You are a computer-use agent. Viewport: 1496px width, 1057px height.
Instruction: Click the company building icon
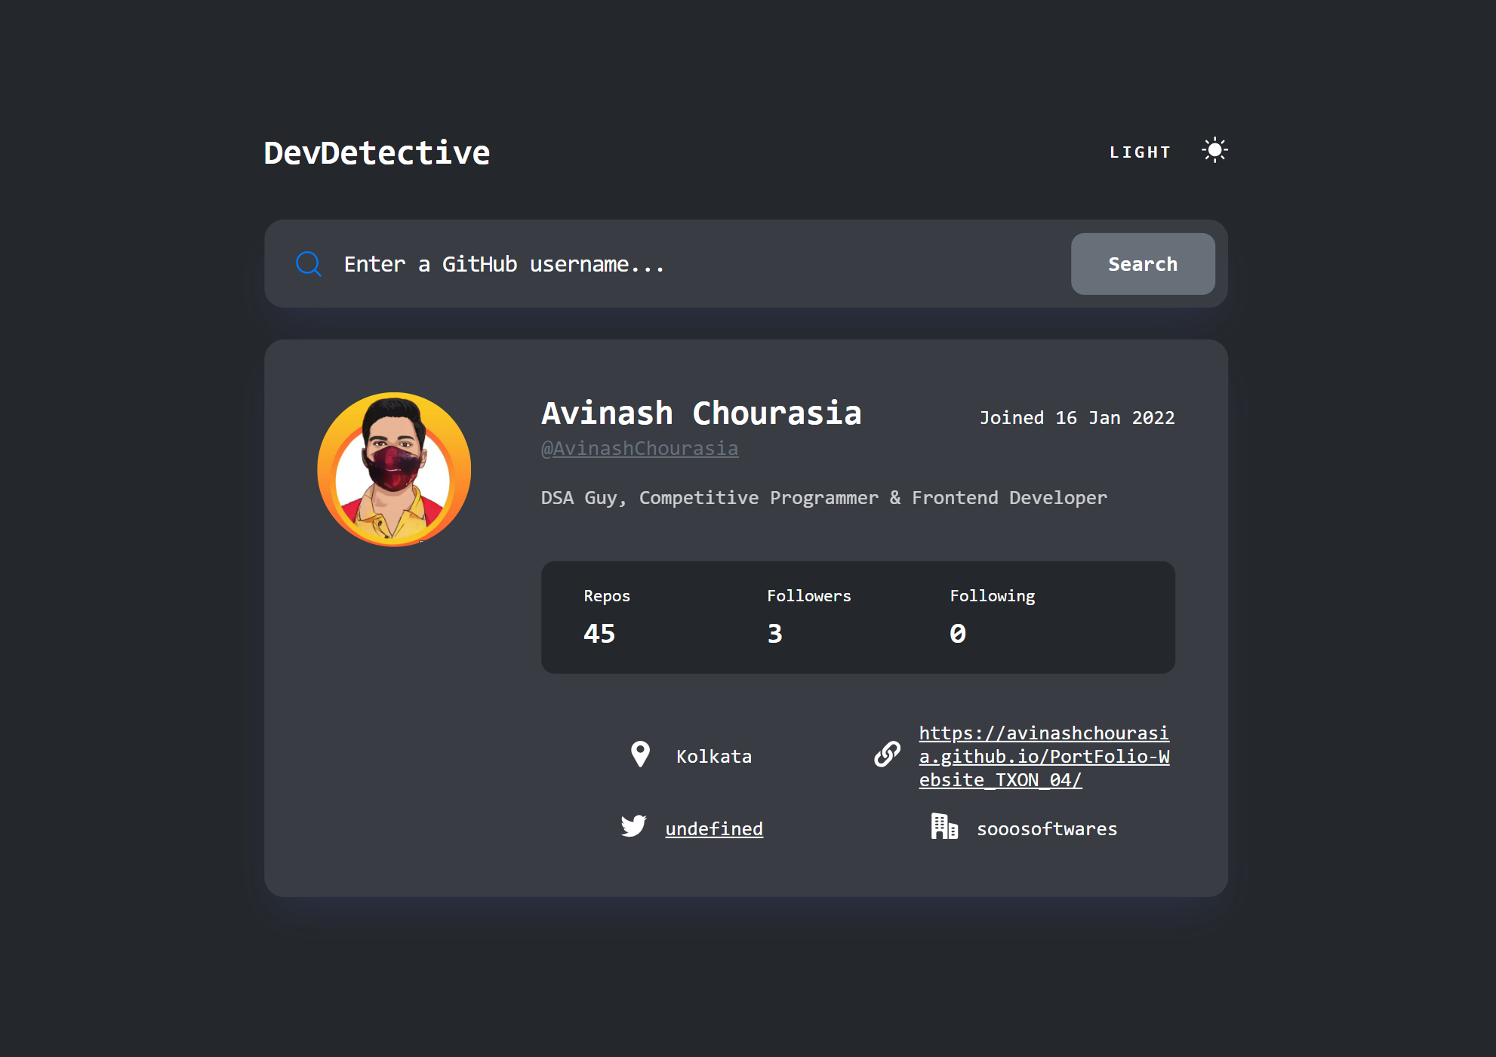pos(943,827)
